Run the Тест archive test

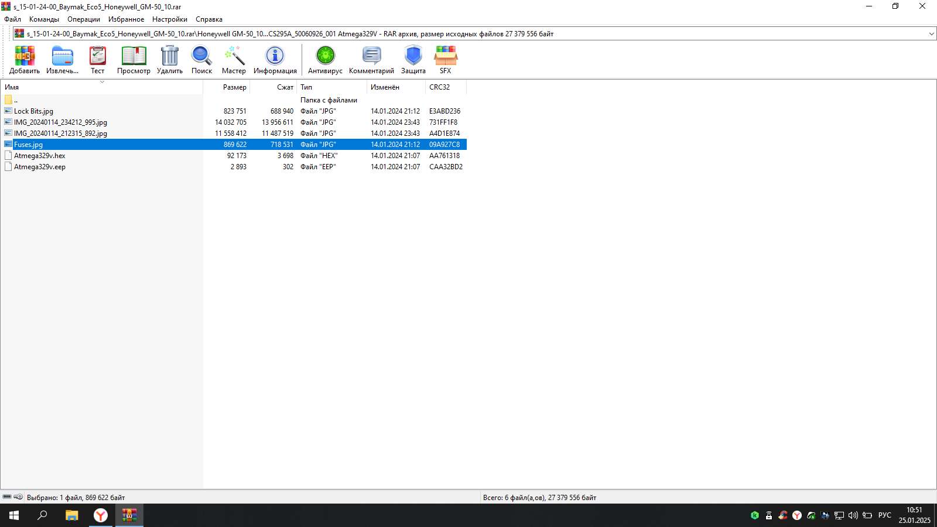[97, 60]
